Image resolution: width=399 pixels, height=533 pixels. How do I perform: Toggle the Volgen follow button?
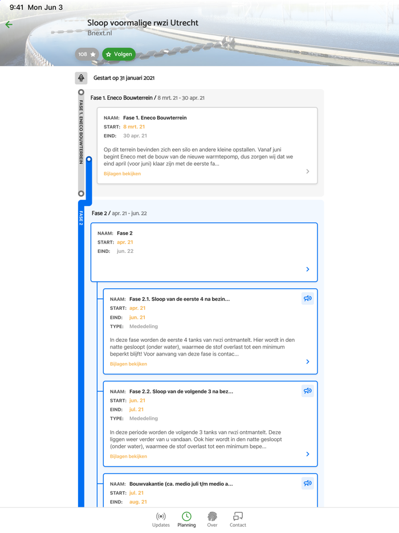119,54
